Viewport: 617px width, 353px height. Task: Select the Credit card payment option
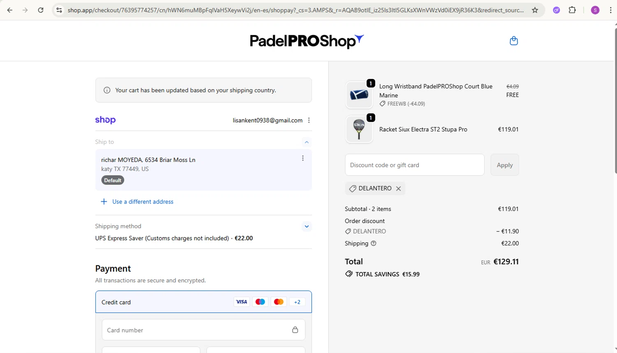click(x=204, y=302)
